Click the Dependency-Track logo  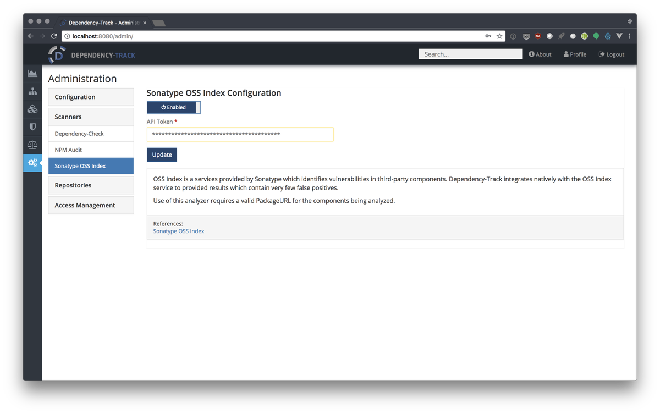pyautogui.click(x=91, y=54)
